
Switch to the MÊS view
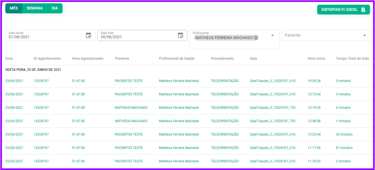coord(14,8)
